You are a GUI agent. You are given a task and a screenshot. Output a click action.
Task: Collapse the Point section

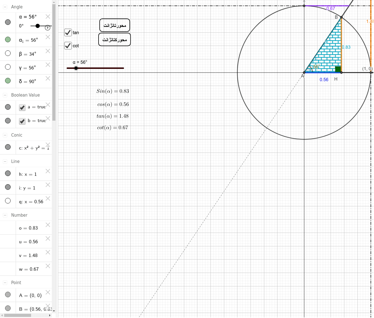coord(5,282)
